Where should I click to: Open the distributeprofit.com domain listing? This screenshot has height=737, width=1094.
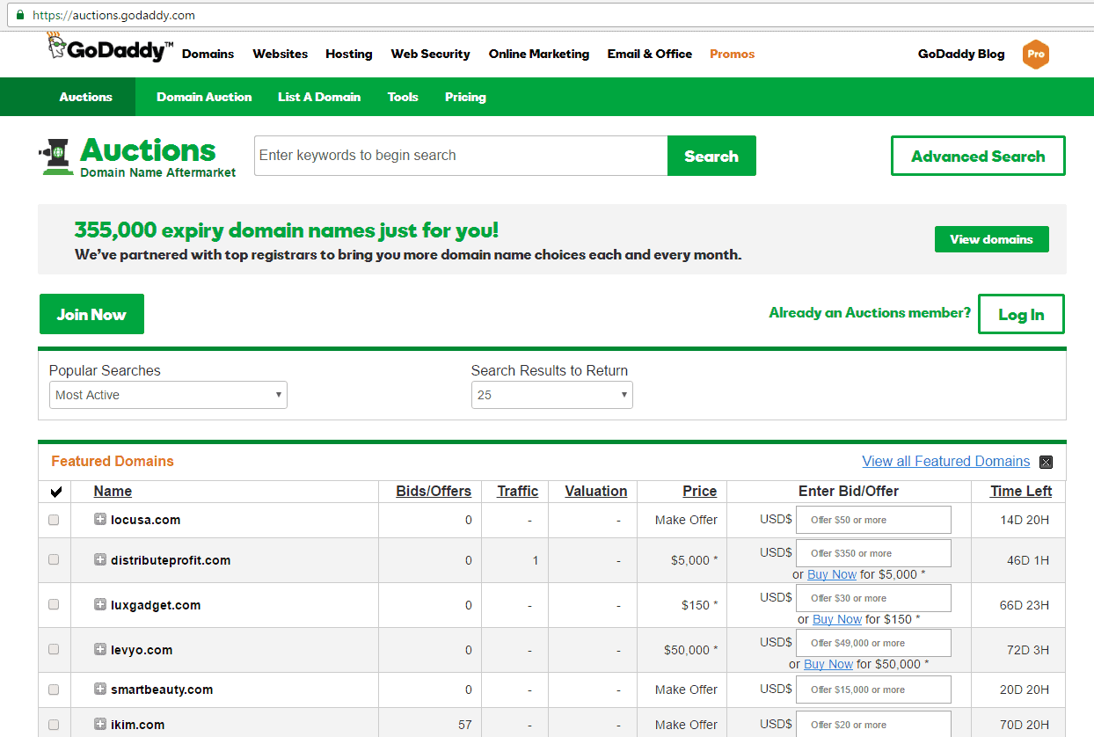[171, 560]
